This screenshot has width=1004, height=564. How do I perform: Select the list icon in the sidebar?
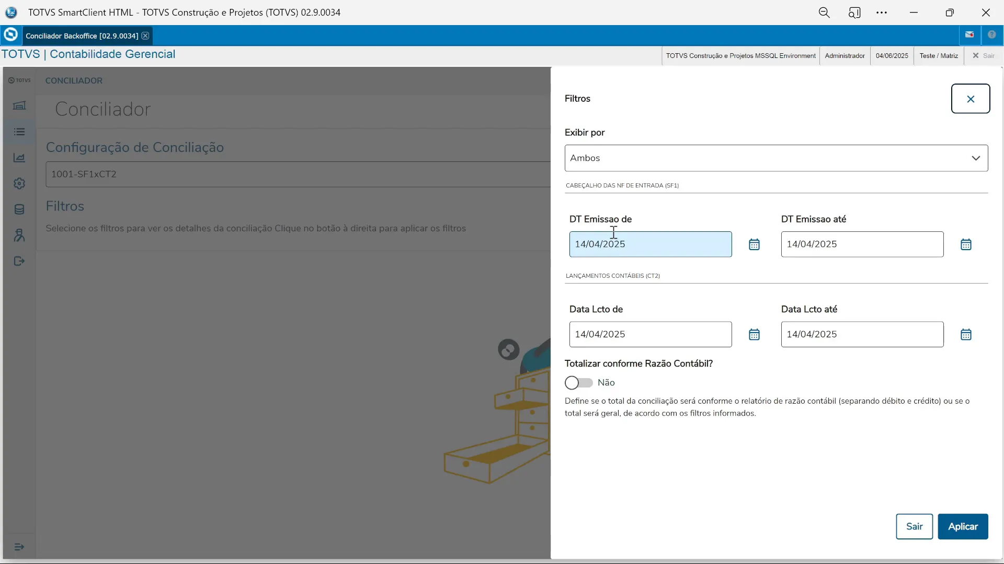pos(19,132)
